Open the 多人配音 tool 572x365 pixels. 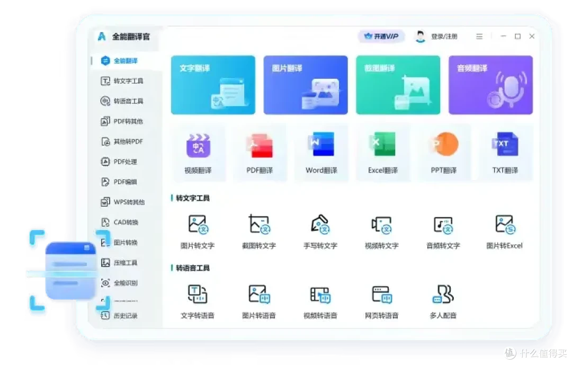click(443, 302)
